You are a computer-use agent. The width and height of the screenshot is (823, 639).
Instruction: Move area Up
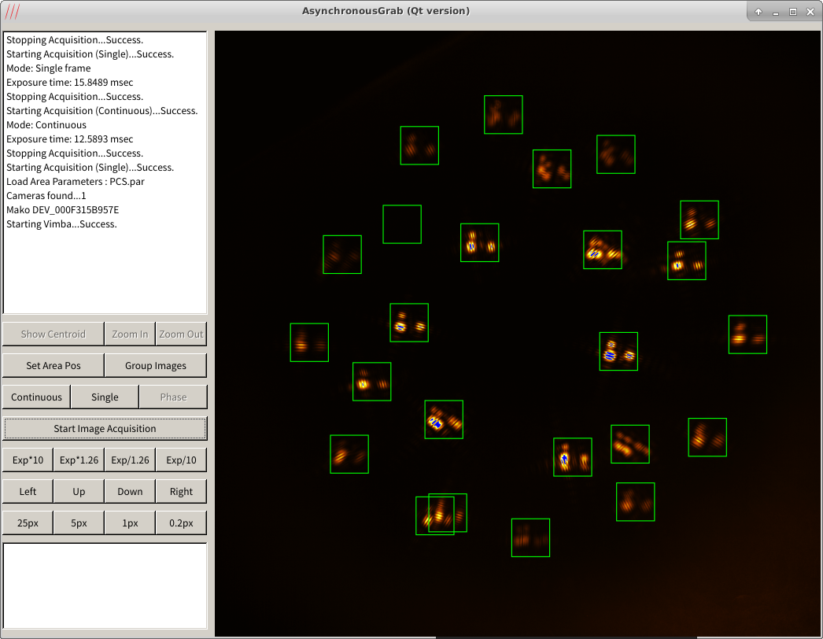pos(79,492)
